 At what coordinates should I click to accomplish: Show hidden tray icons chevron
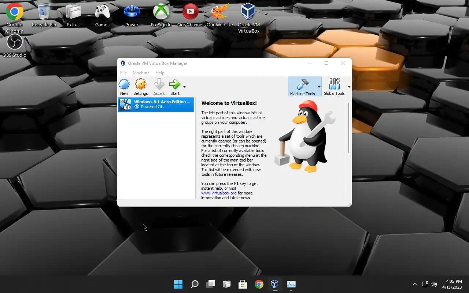(x=415, y=284)
